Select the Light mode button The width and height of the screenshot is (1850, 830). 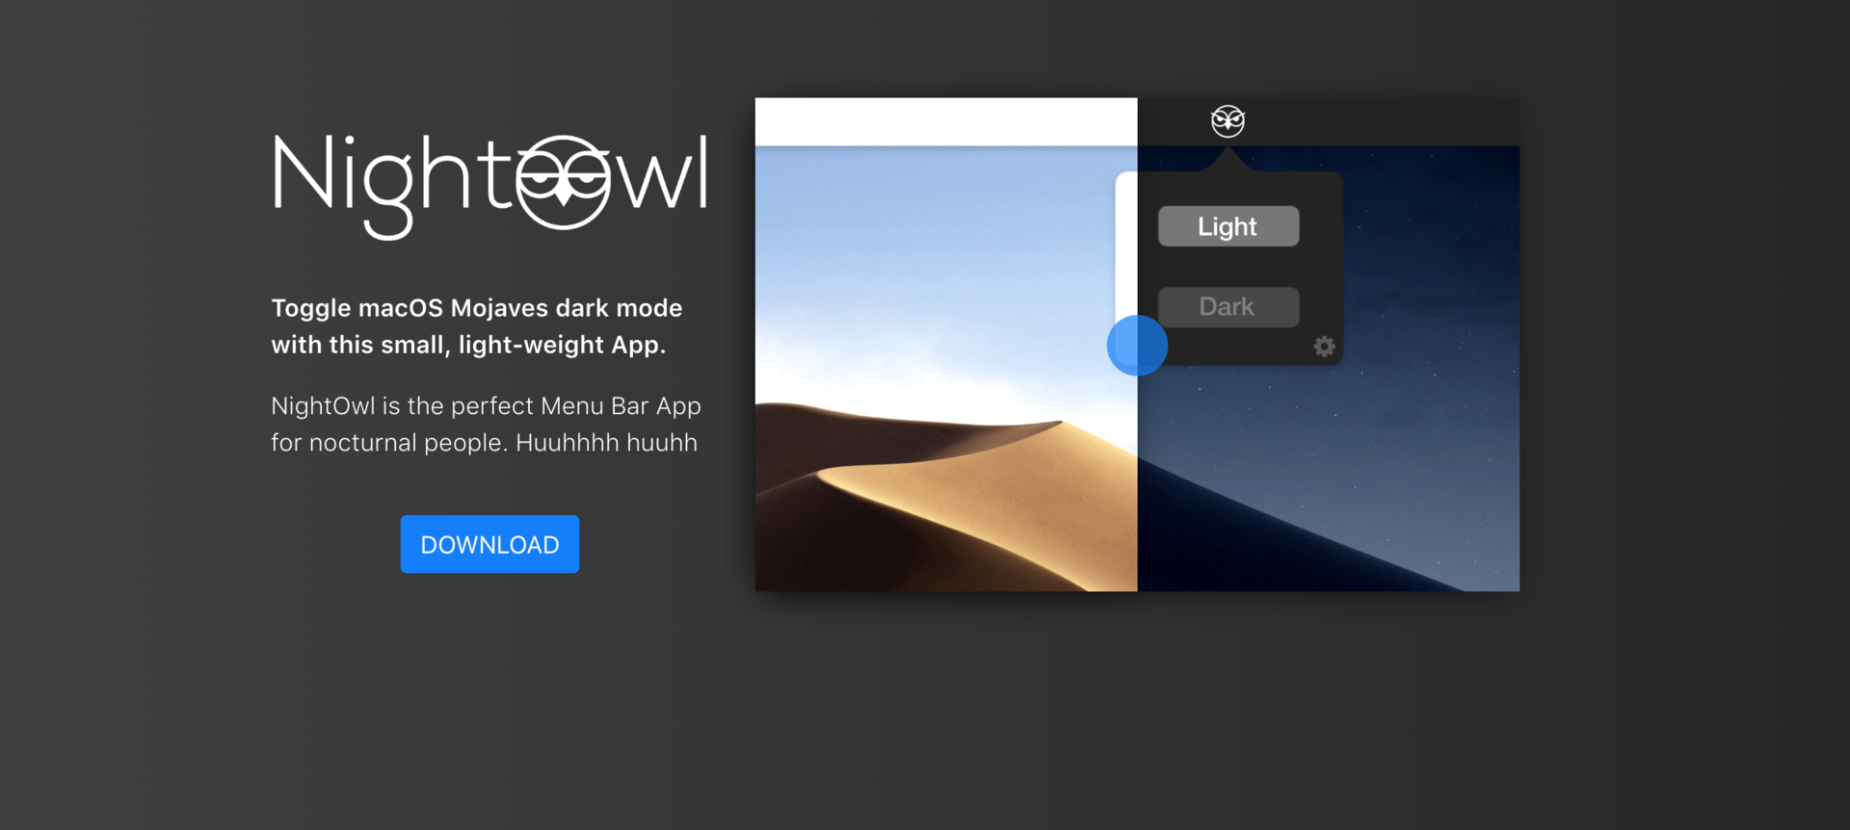pyautogui.click(x=1228, y=226)
